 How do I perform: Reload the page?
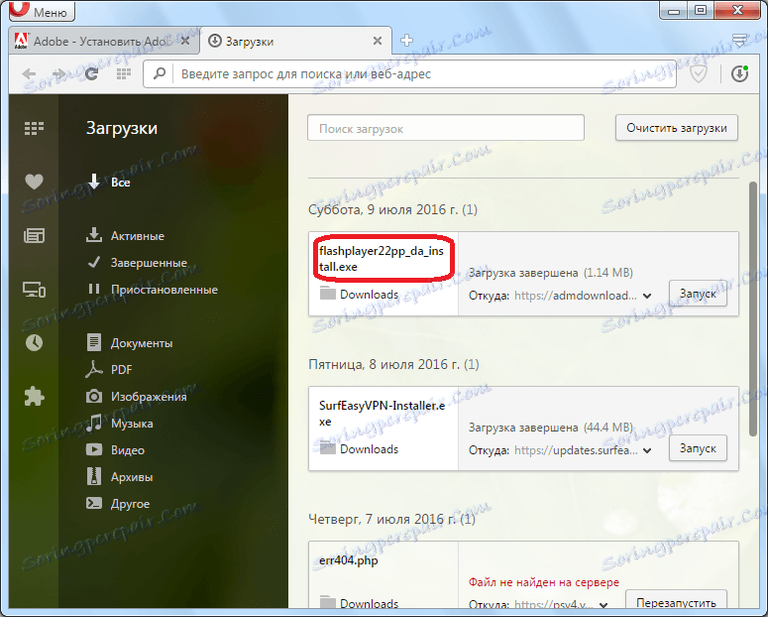91,74
